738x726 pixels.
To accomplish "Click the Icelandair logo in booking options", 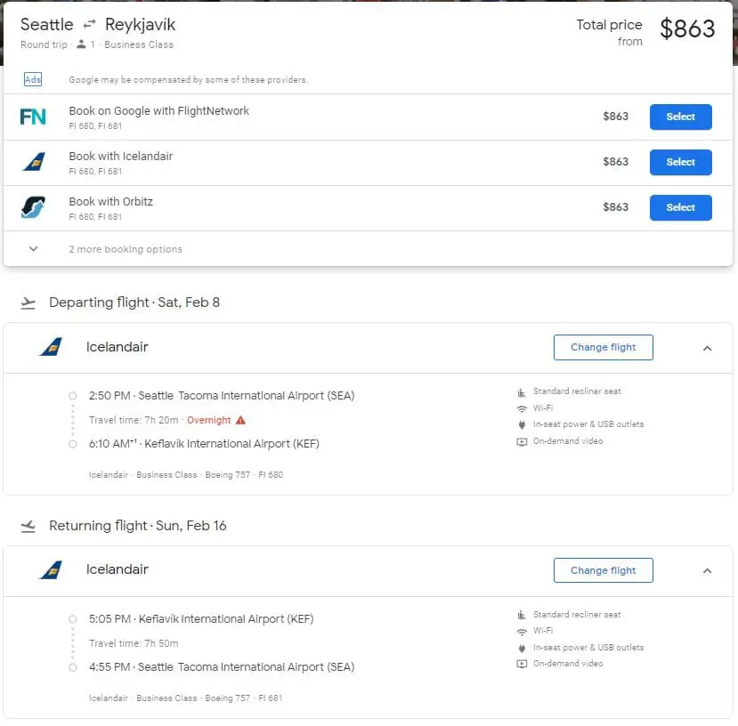I will (33, 162).
